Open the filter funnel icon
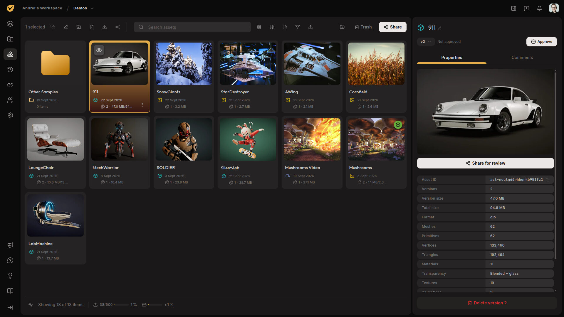The height and width of the screenshot is (317, 564). (298, 27)
